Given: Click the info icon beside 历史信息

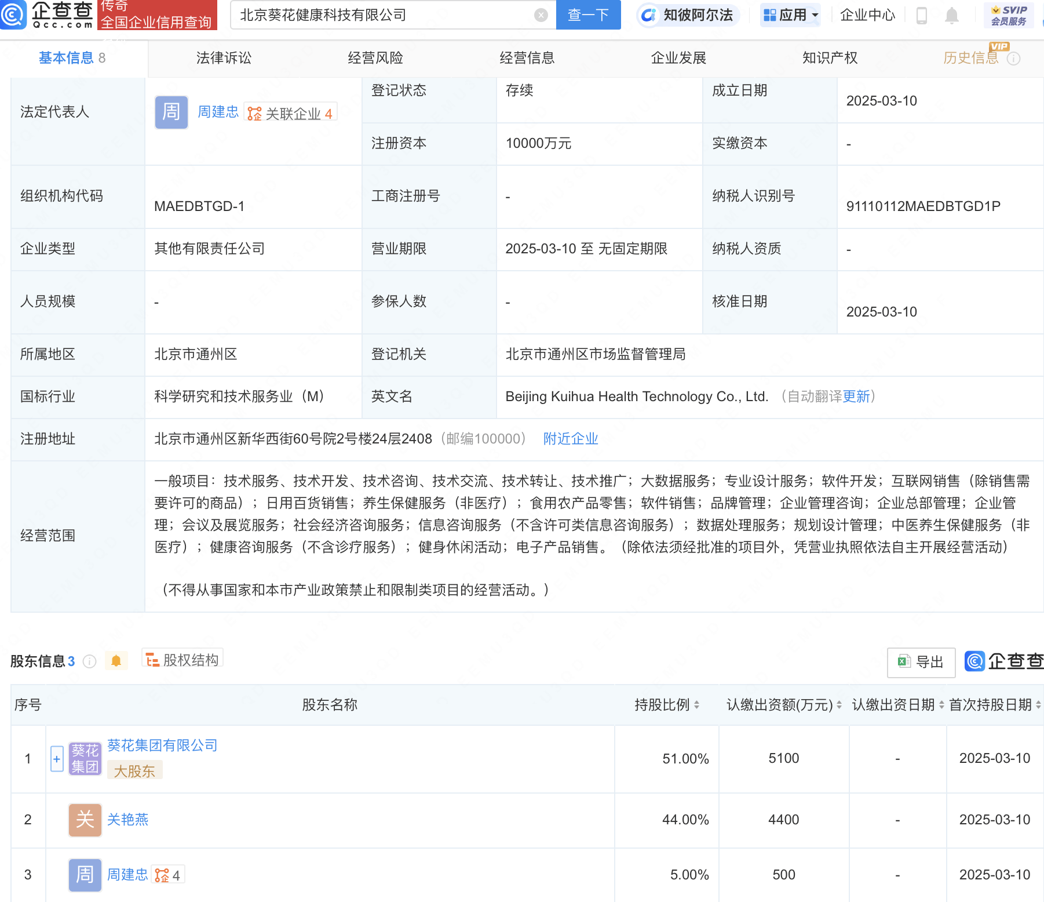Looking at the screenshot, I should [1013, 59].
